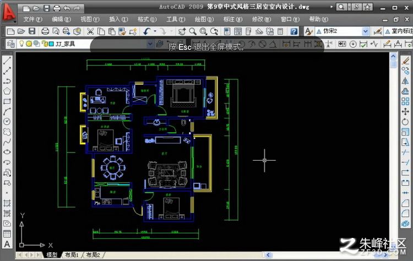The image size is (413, 261).
Task: Click the Tolerance dimension icon
Action: pos(342,44)
